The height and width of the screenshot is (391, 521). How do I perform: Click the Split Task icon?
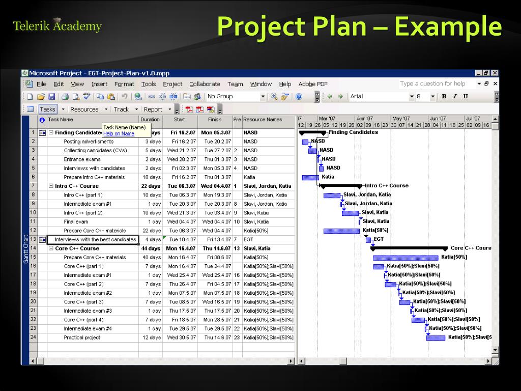173,96
